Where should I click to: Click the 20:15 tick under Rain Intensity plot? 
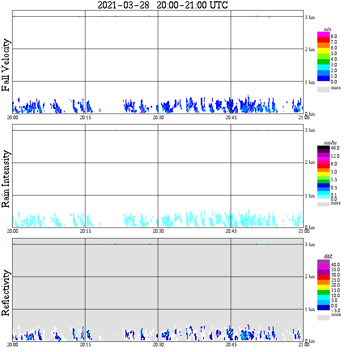85,231
